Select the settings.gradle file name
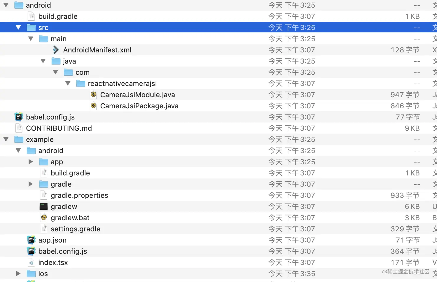Screen dimensions: 437x282 [75, 229]
